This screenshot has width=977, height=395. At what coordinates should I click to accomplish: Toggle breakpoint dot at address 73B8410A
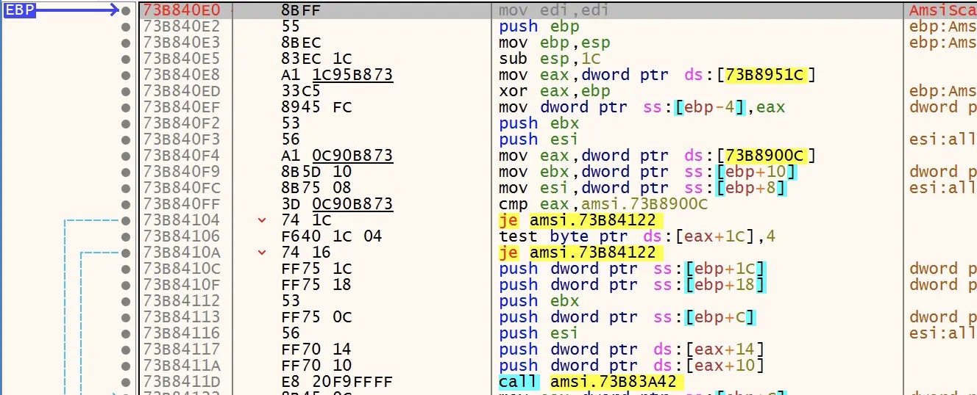tap(127, 253)
